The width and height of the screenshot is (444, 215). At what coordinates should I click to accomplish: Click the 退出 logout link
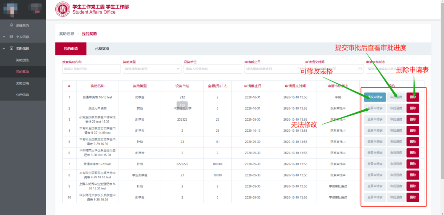(37, 12)
